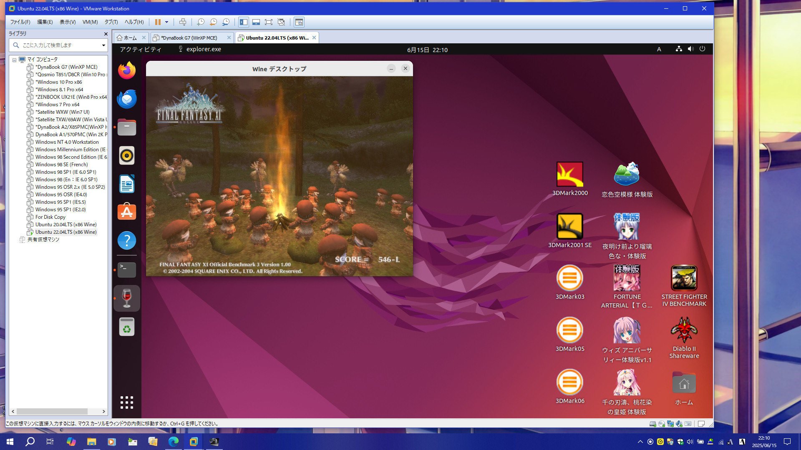Viewport: 801px width, 450px height.
Task: Click the 3DMark06 desktop icon
Action: click(570, 387)
